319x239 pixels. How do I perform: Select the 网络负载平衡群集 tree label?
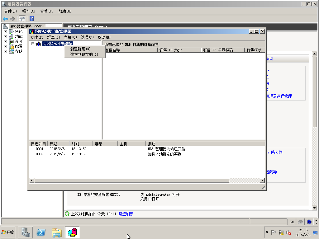(x=58, y=44)
